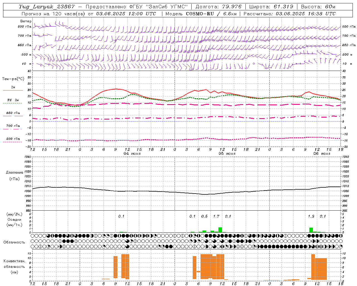Click the '(мм/3ч.)' precipitation unit label

(15, 214)
